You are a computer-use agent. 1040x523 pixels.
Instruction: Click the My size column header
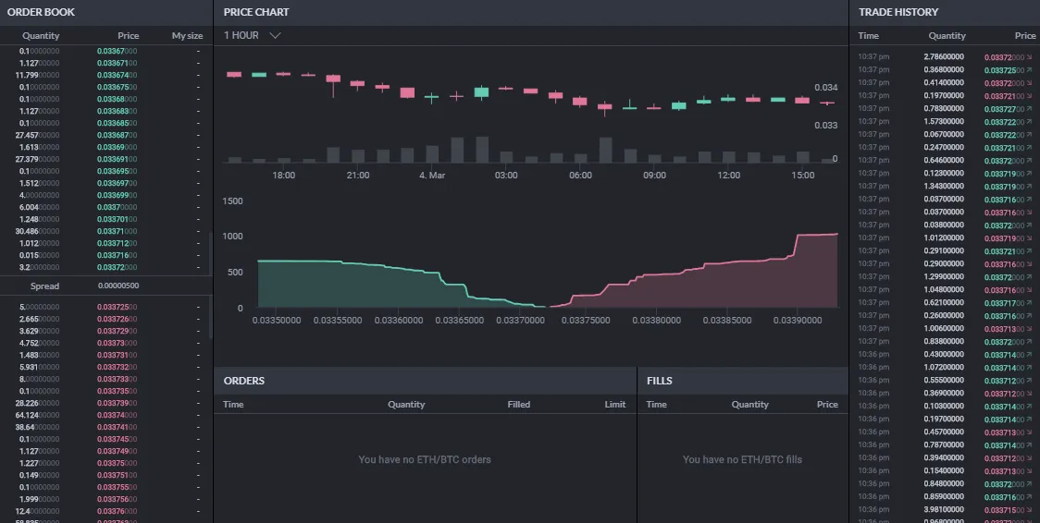pyautogui.click(x=187, y=36)
